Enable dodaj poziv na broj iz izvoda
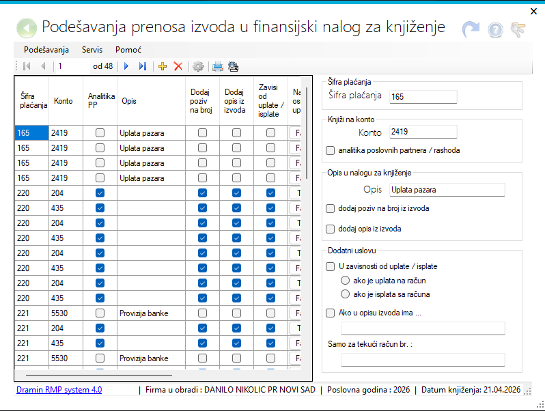The width and height of the screenshot is (545, 411). click(330, 208)
